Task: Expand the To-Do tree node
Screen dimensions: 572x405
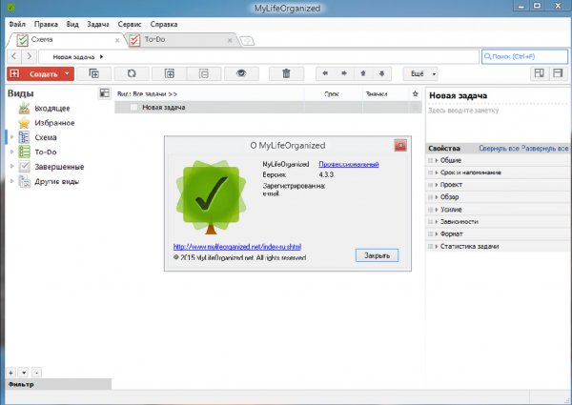Action: (x=12, y=152)
